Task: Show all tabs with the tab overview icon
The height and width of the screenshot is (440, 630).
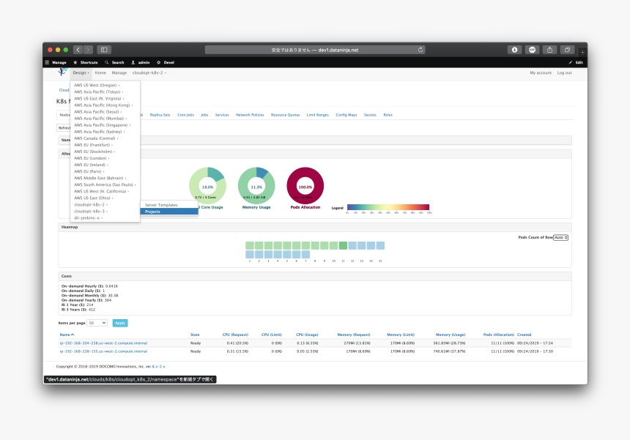Action: (x=567, y=50)
